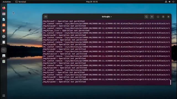177x99 pixels.
Task: Minimize the terminal window
Action: pyautogui.click(x=158, y=17)
